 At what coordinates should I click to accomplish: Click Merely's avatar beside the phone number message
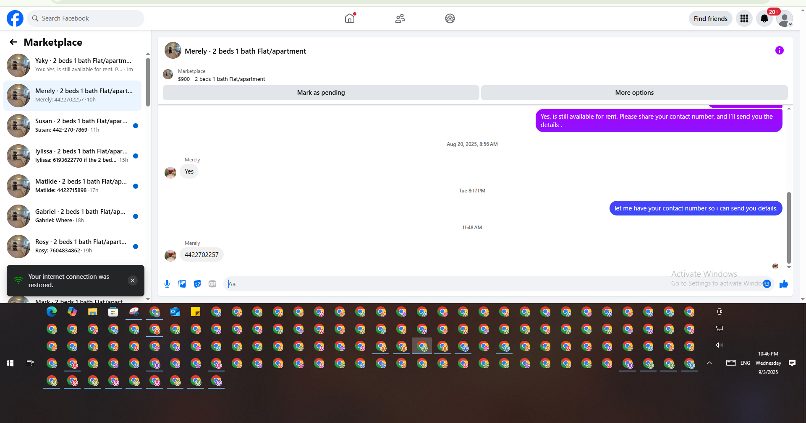coord(170,255)
